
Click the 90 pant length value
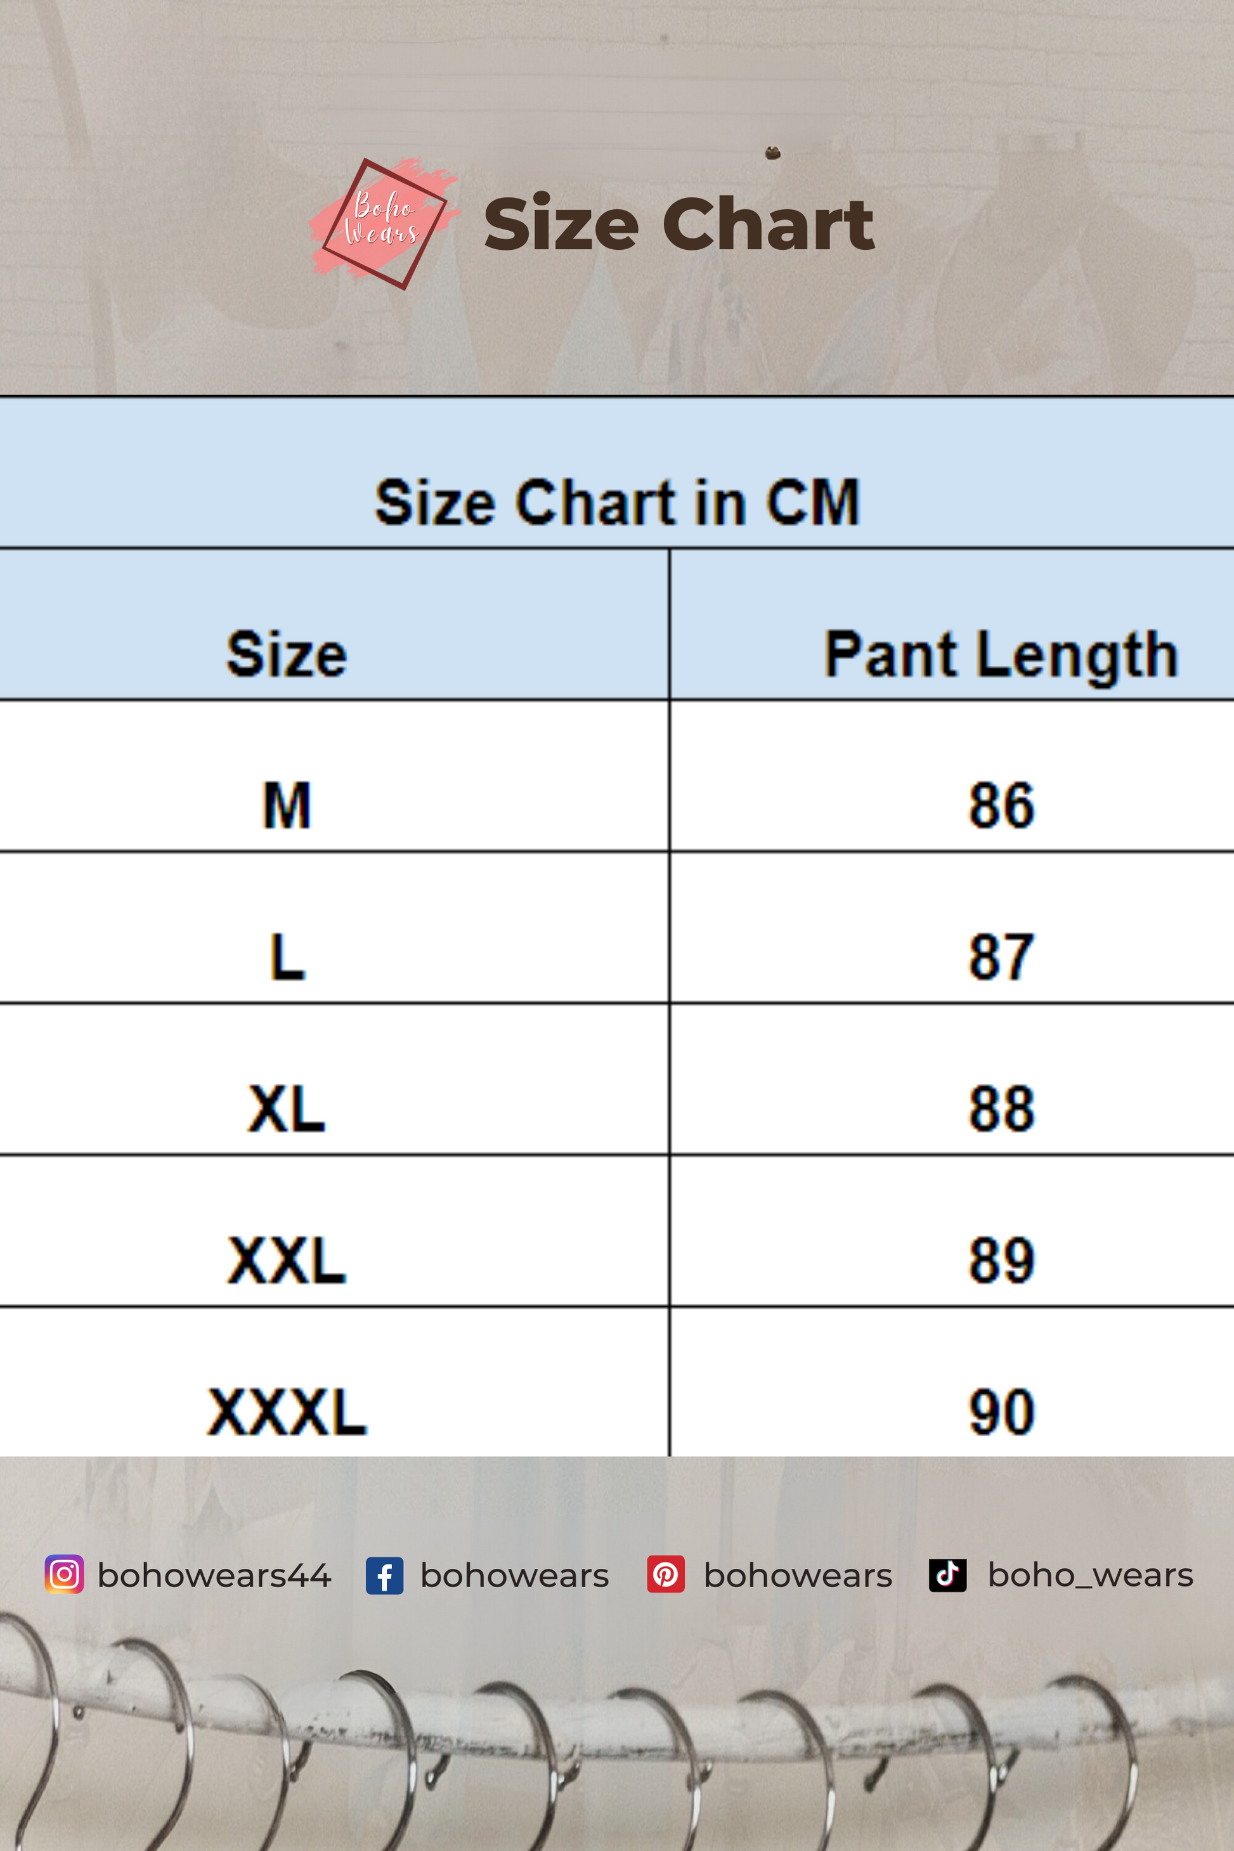[1001, 1411]
